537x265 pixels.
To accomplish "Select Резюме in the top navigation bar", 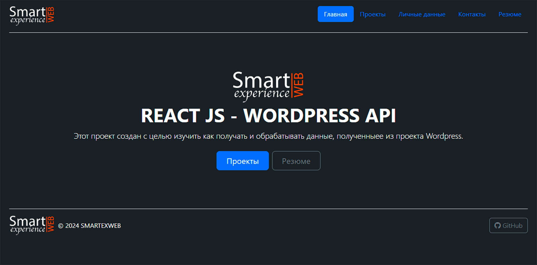I will click(x=510, y=14).
